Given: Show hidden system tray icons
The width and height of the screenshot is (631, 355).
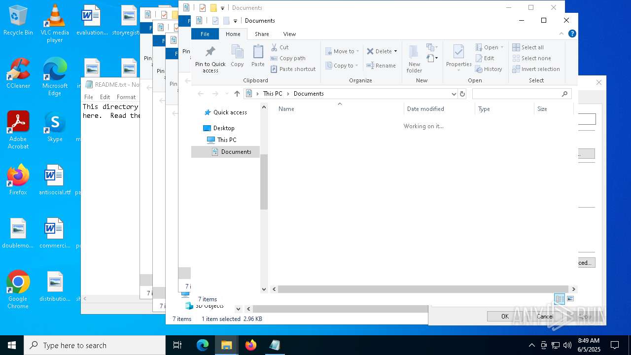Looking at the screenshot, I should (531, 345).
